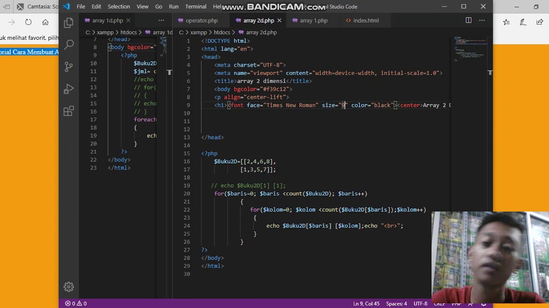
Task: Open the Terminal menu
Action: click(196, 6)
